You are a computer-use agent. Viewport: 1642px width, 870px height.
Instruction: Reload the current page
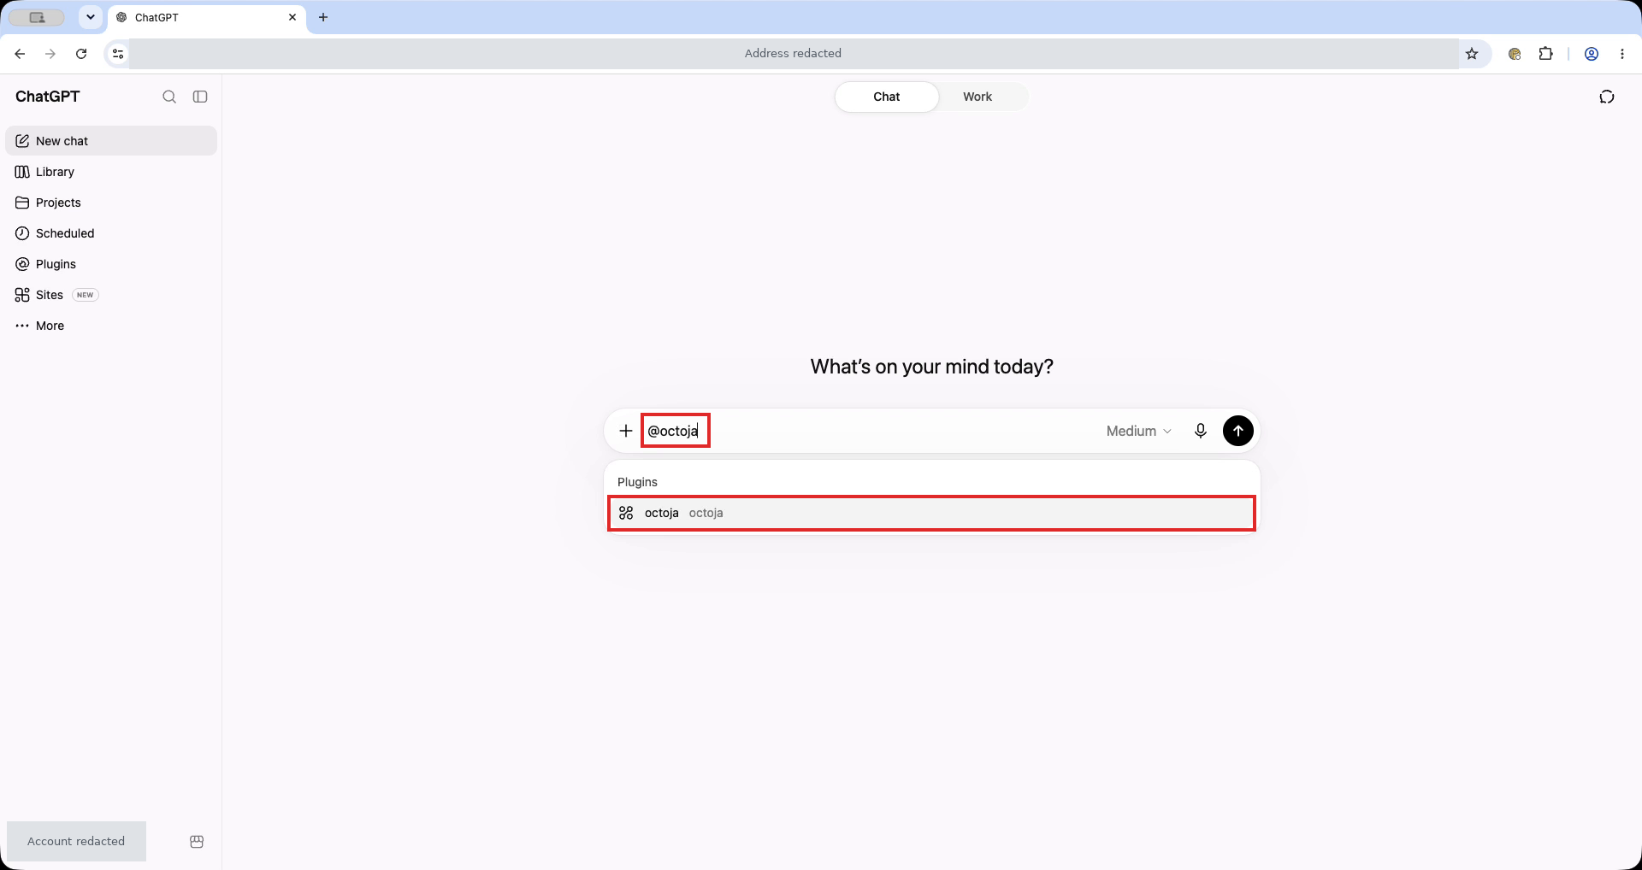pos(81,54)
